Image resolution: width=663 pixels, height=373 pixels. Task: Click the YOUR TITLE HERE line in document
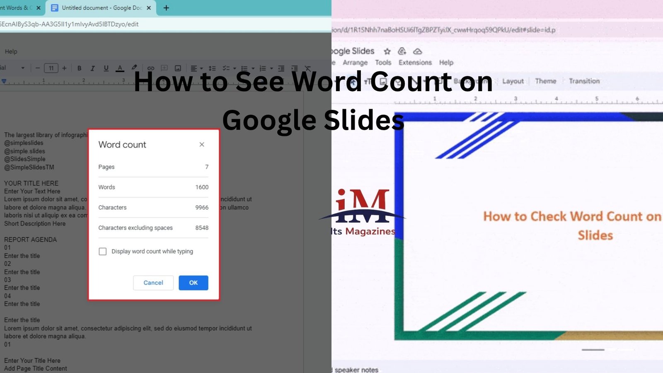31,183
